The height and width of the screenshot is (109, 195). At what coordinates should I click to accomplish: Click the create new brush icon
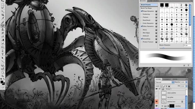point(184,65)
